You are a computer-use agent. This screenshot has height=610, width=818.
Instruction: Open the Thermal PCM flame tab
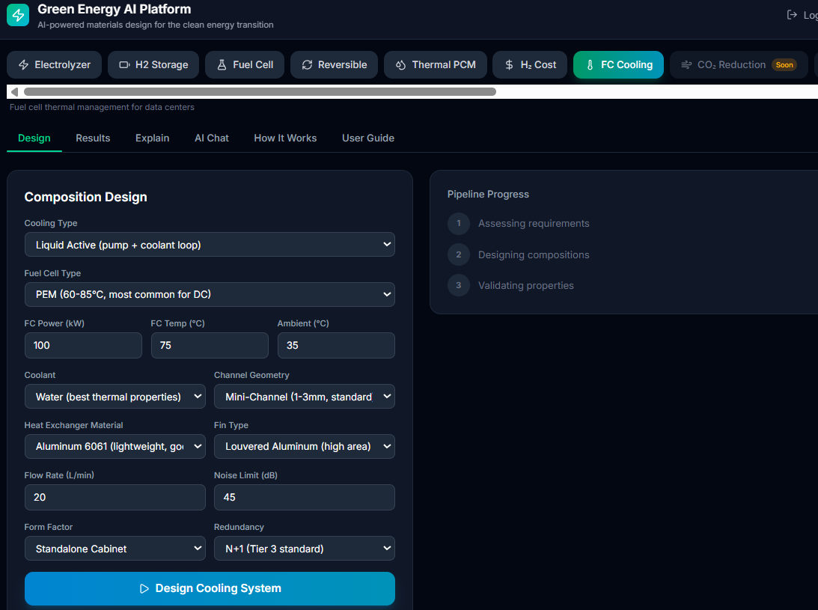pyautogui.click(x=436, y=64)
